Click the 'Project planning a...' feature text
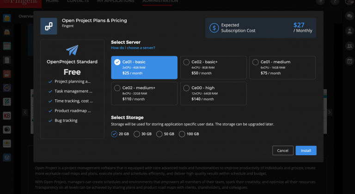355x194 pixels. pyautogui.click(x=73, y=81)
